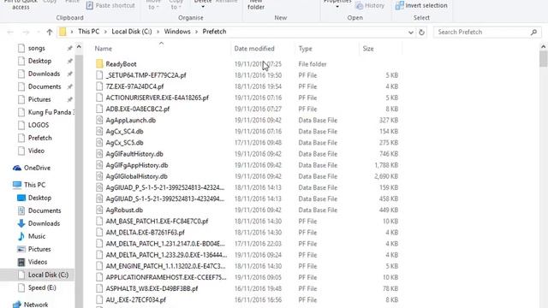Click Local Disk (C:) breadcrumb
Image resolution: width=548 pixels, height=308 pixels.
pos(132,32)
